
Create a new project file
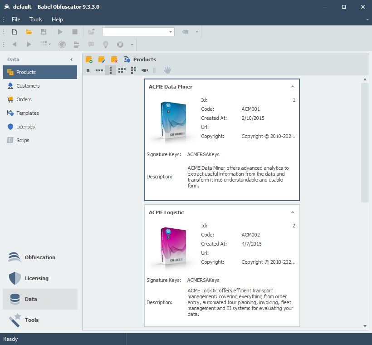coord(15,32)
